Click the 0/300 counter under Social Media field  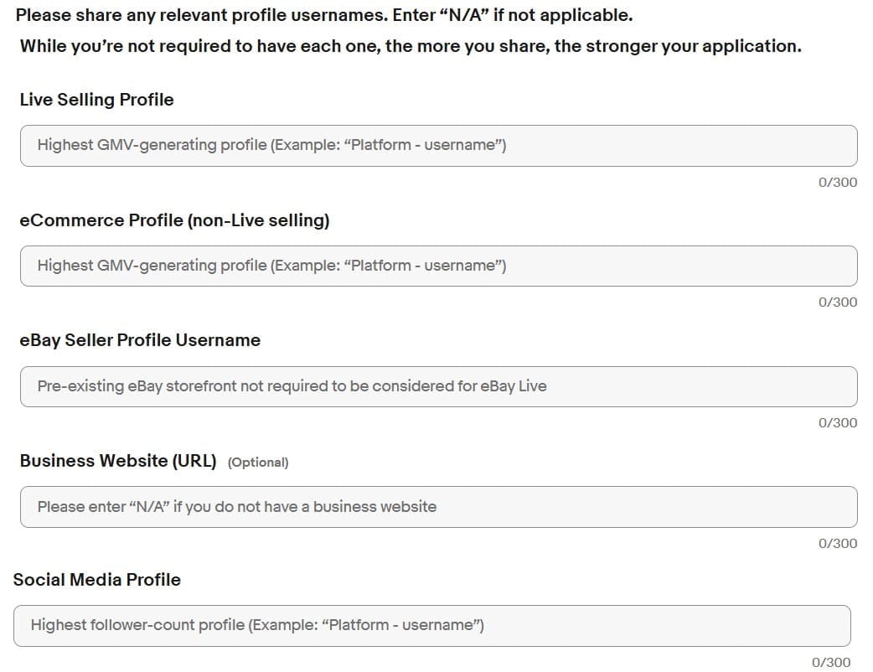[x=830, y=663]
